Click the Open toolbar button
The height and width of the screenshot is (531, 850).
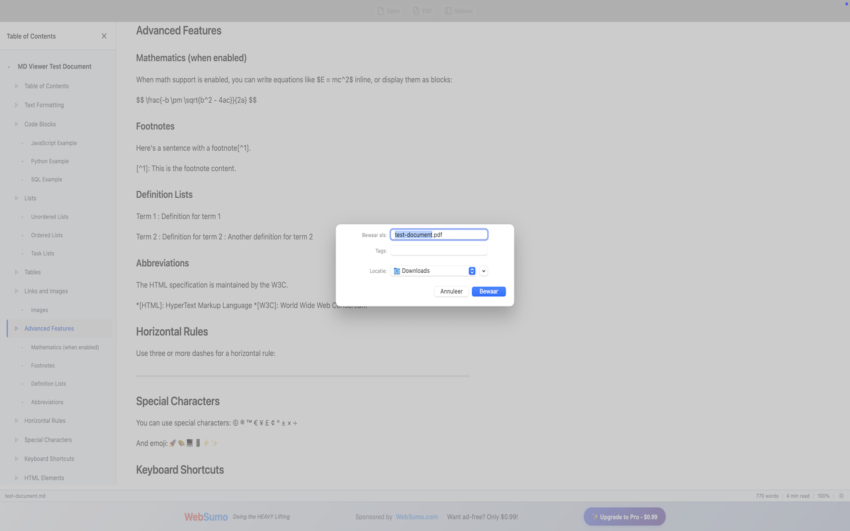(389, 11)
